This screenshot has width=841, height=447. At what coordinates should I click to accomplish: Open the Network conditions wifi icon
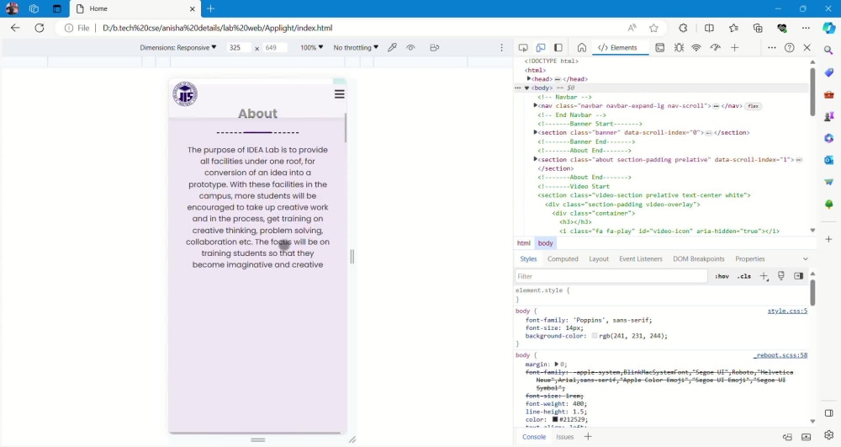pos(696,48)
